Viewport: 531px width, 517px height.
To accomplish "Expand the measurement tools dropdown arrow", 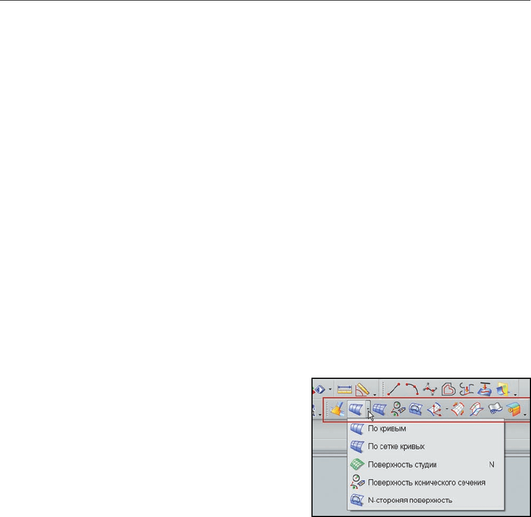I will click(x=375, y=394).
